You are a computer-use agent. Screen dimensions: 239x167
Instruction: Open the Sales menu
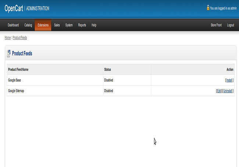[x=57, y=25]
